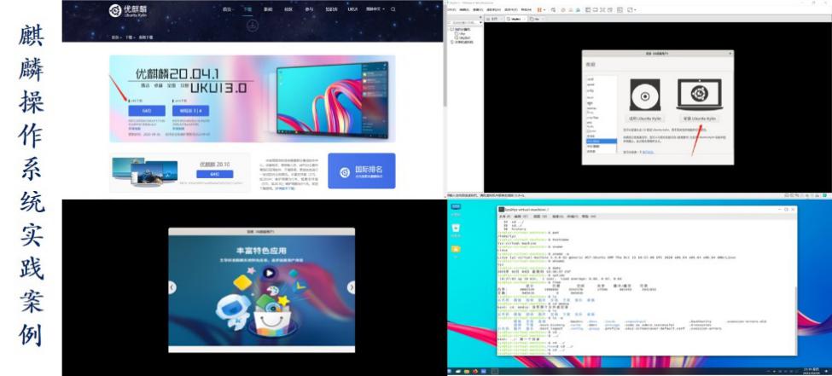Image resolution: width=832 pixels, height=376 pixels.
Task: Open the UKUI item in the website navigation
Action: [x=353, y=9]
